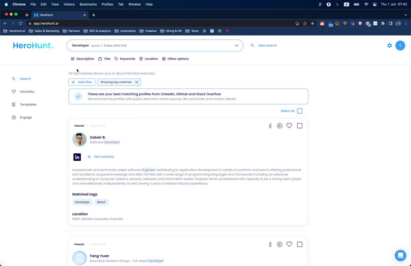Open Templates in left sidebar
Screen dimensions: 411x266
[24, 105]
